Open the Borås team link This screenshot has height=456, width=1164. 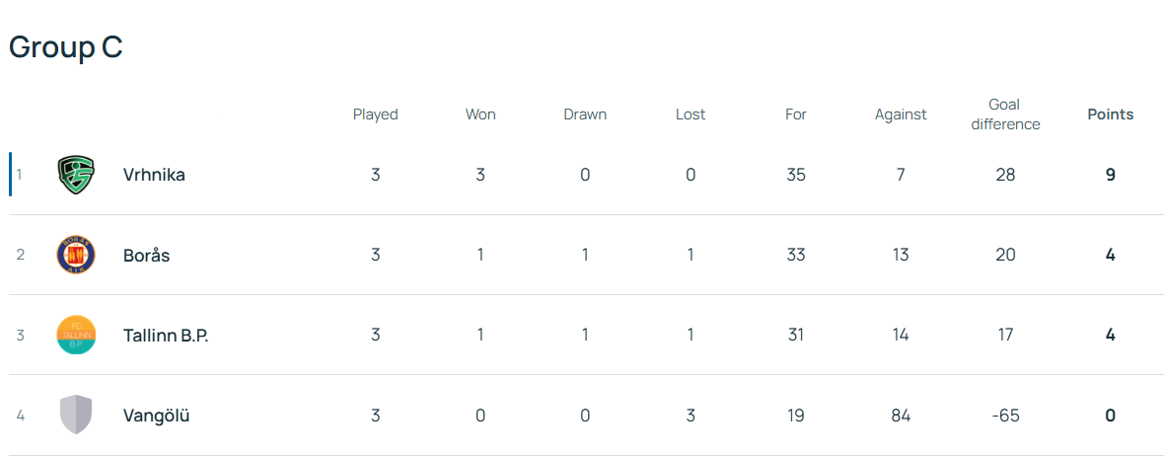click(146, 255)
